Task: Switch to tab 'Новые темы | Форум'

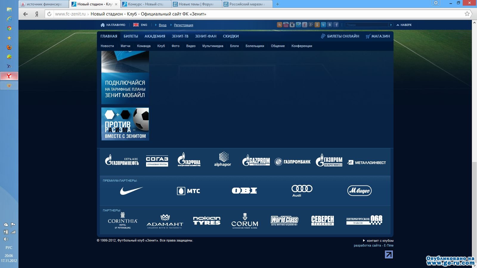Action: (x=196, y=4)
